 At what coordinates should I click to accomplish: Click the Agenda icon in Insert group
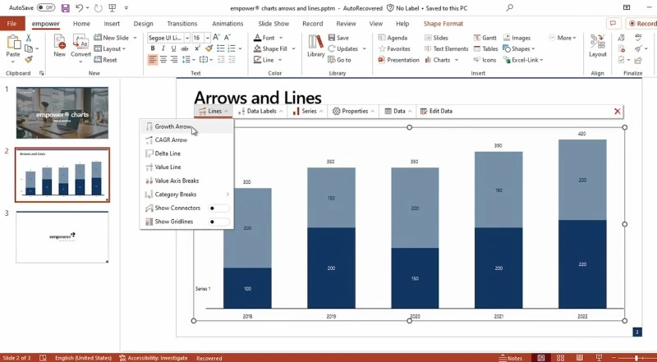click(393, 38)
